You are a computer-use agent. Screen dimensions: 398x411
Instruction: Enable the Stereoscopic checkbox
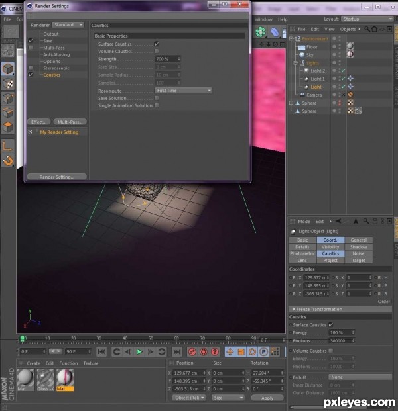coord(31,68)
